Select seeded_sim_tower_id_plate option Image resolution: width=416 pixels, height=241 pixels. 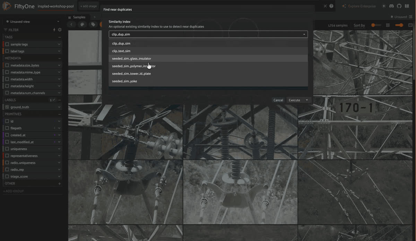pyautogui.click(x=208, y=74)
